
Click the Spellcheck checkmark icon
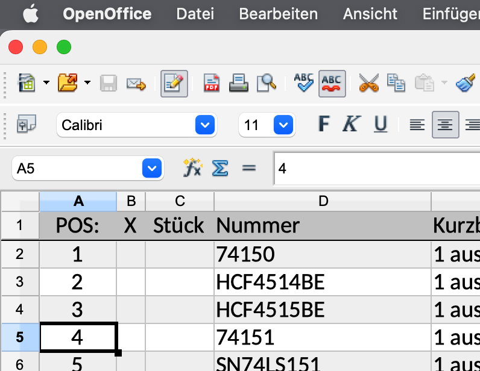[x=304, y=83]
